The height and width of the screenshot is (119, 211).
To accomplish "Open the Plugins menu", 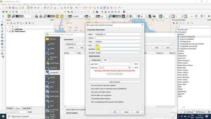I will [33, 4].
